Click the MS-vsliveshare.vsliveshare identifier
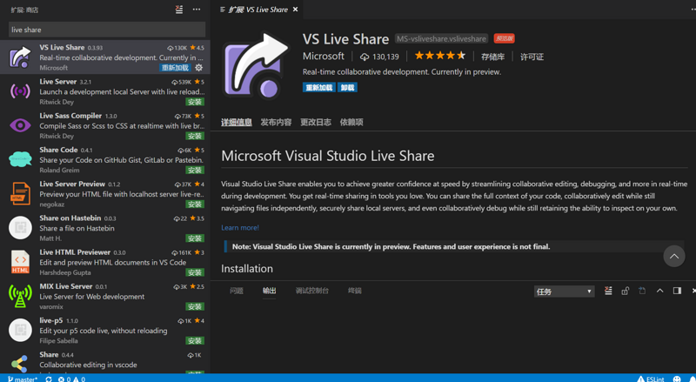 tap(441, 38)
